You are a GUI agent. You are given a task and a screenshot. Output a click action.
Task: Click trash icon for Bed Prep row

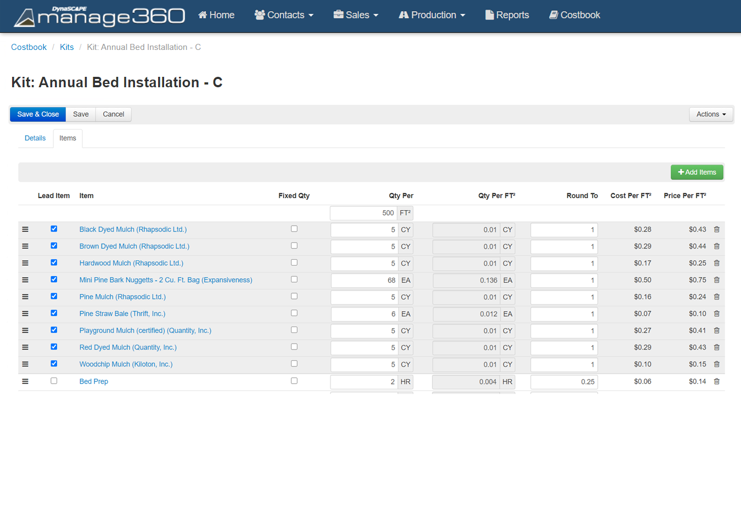tap(716, 381)
